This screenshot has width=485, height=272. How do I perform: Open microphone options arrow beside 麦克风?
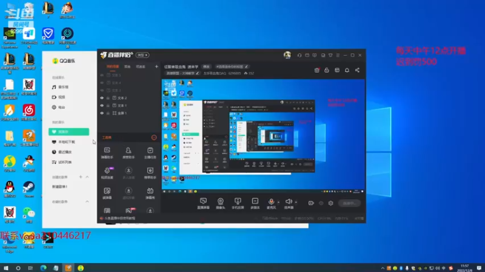[x=278, y=202]
